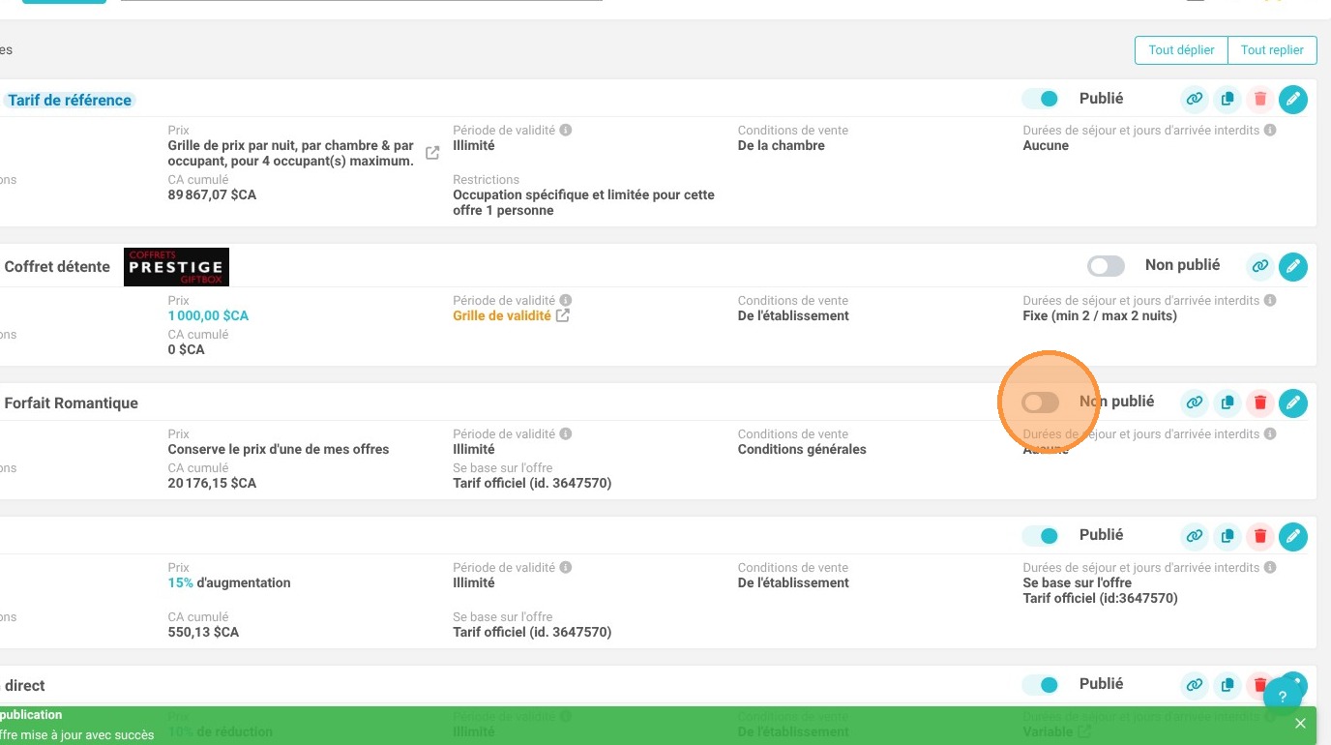Delete the 15% d'augmentation offer

[x=1259, y=536]
